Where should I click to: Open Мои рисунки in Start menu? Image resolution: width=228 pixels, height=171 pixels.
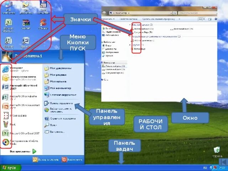coord(55,75)
